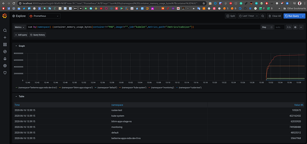This screenshot has height=144, width=307.
Task: Open the Last 1 hour time picker
Action: click(x=248, y=16)
